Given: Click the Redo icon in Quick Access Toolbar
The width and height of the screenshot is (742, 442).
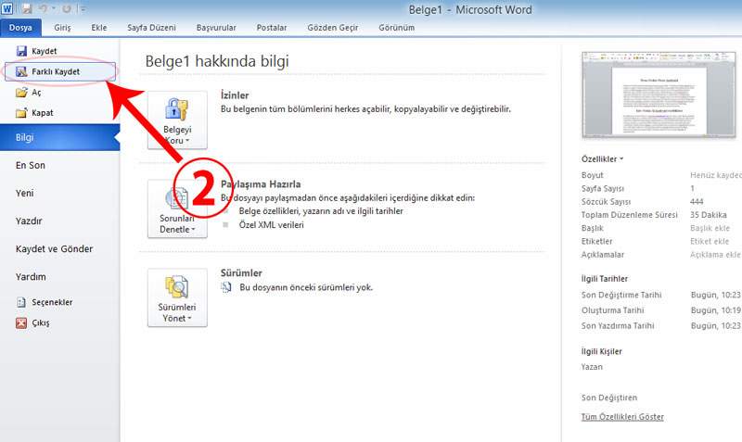Looking at the screenshot, I should coord(67,8).
